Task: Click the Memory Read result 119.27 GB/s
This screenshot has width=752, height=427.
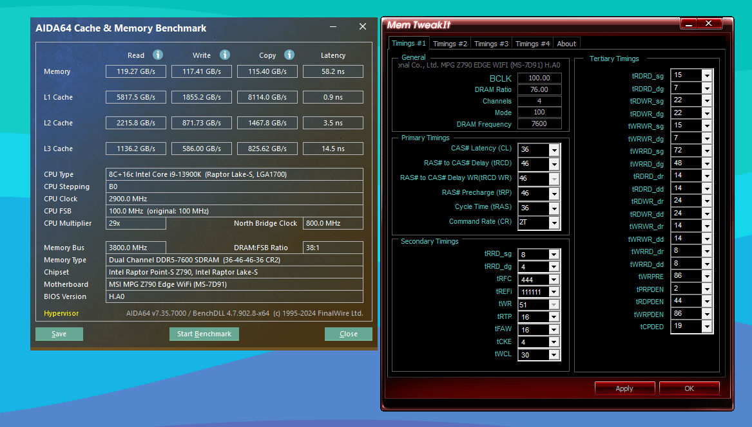Action: [136, 71]
